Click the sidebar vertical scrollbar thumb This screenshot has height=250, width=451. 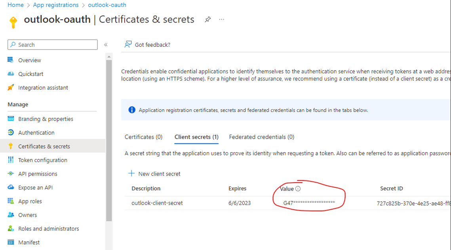click(109, 140)
